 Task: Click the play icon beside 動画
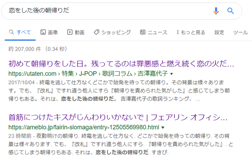point(70,32)
